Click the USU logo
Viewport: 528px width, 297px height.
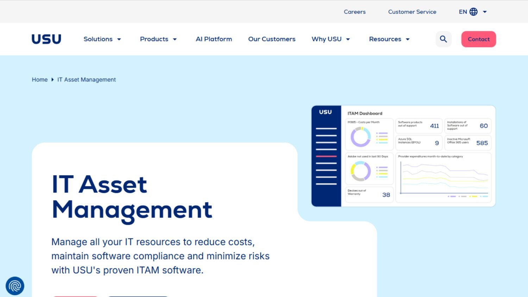[46, 39]
